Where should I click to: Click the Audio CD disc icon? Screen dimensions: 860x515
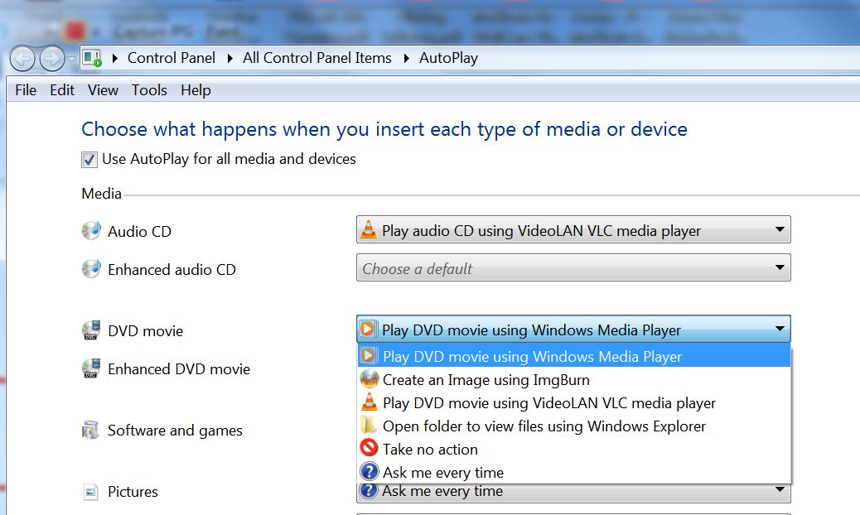point(91,231)
